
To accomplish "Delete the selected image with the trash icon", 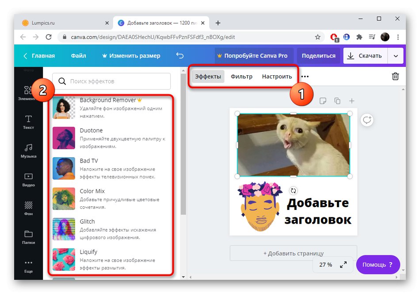I will pyautogui.click(x=396, y=76).
